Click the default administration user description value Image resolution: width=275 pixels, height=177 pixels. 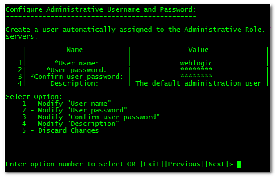(198, 83)
